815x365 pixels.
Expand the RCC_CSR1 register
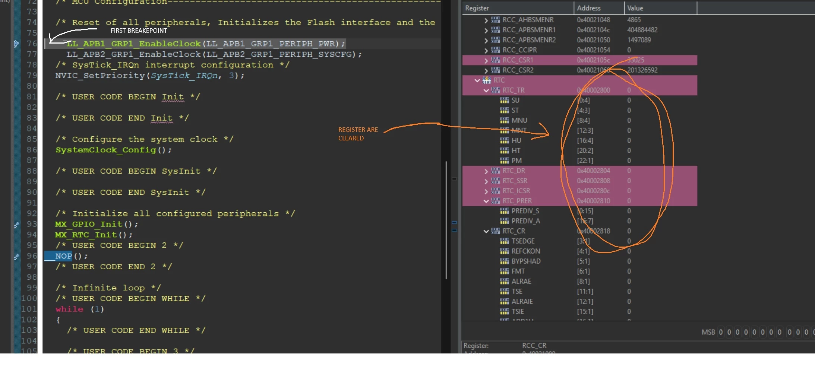coord(486,60)
